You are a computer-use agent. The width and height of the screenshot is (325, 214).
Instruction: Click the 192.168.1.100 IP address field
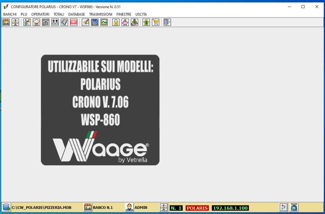230,208
